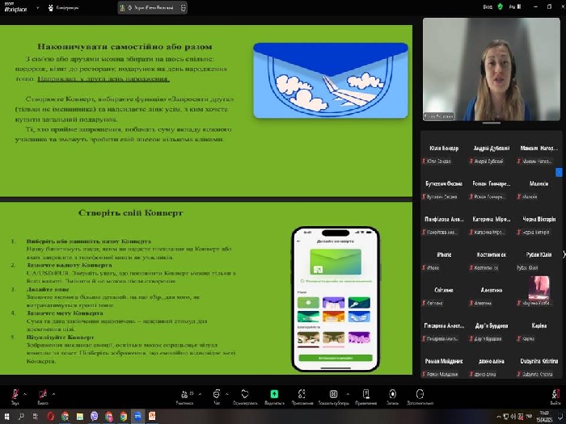This screenshot has height=424, width=566.
Task: Open Windows Start menu
Action: pyautogui.click(x=8, y=416)
